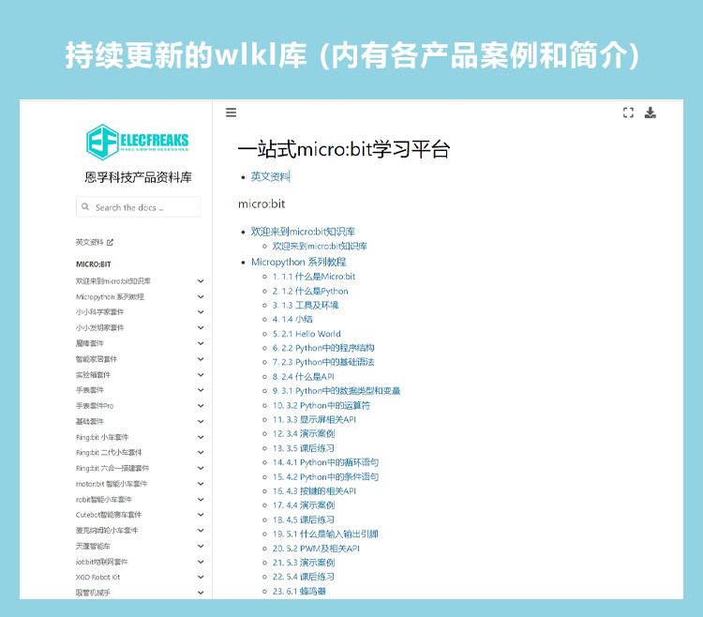Open link 6.1 蜂鸣器
The image size is (703, 617).
tap(299, 592)
